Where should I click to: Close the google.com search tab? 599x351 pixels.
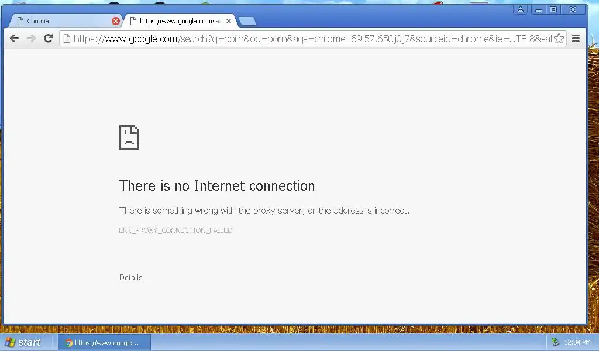click(x=229, y=21)
